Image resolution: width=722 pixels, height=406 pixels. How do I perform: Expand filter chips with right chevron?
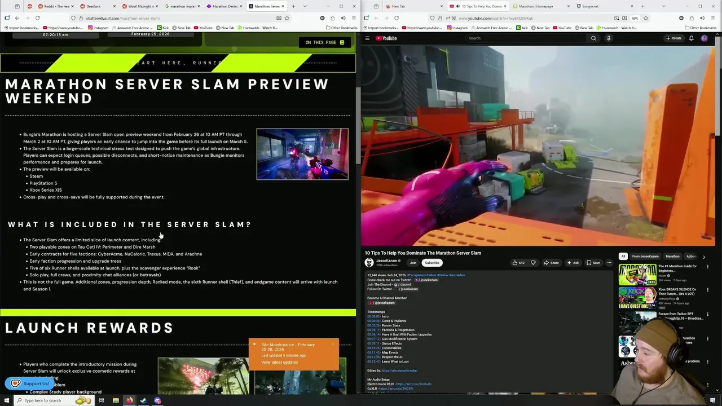coord(704,257)
